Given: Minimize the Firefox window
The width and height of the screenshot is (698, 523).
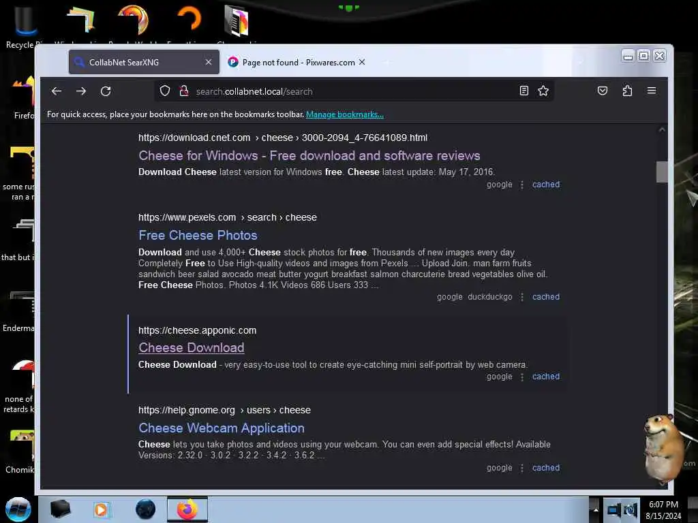Looking at the screenshot, I should [628, 56].
